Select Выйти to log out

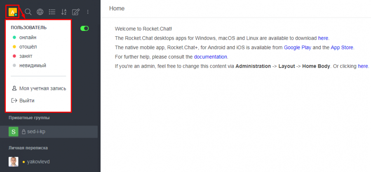pyautogui.click(x=27, y=100)
